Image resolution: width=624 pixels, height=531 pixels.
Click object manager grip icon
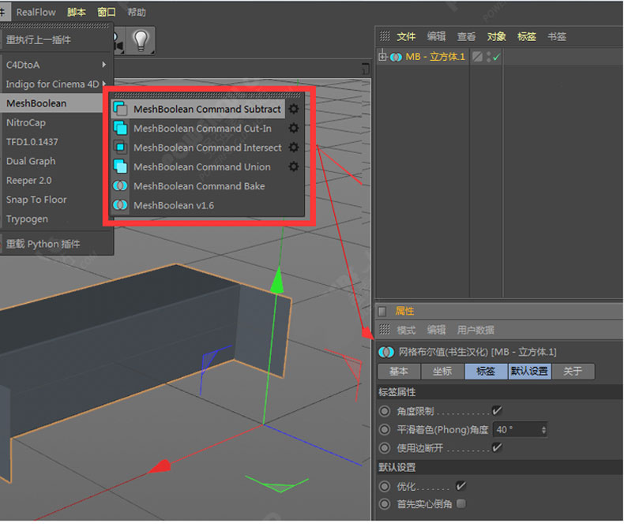point(385,36)
